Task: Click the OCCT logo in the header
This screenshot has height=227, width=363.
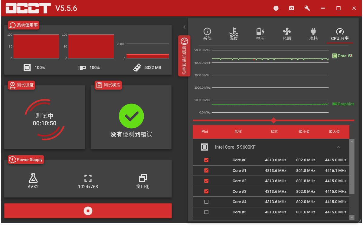Action: pos(28,8)
